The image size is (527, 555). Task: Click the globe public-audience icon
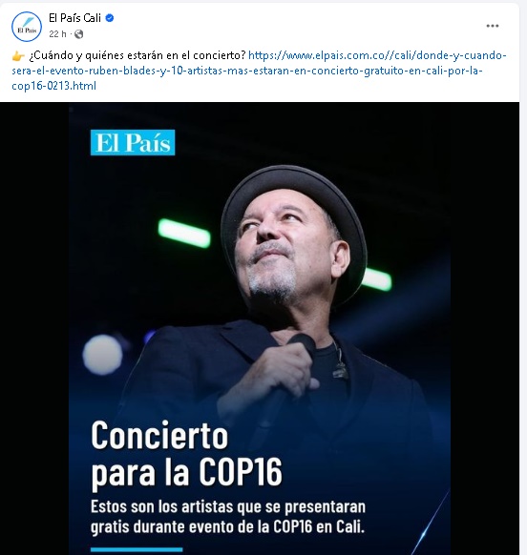[79, 34]
